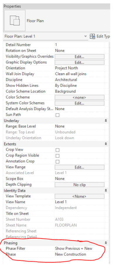The image size is (113, 265).
Task: Edit the System Color Schemes
Action: [80, 103]
